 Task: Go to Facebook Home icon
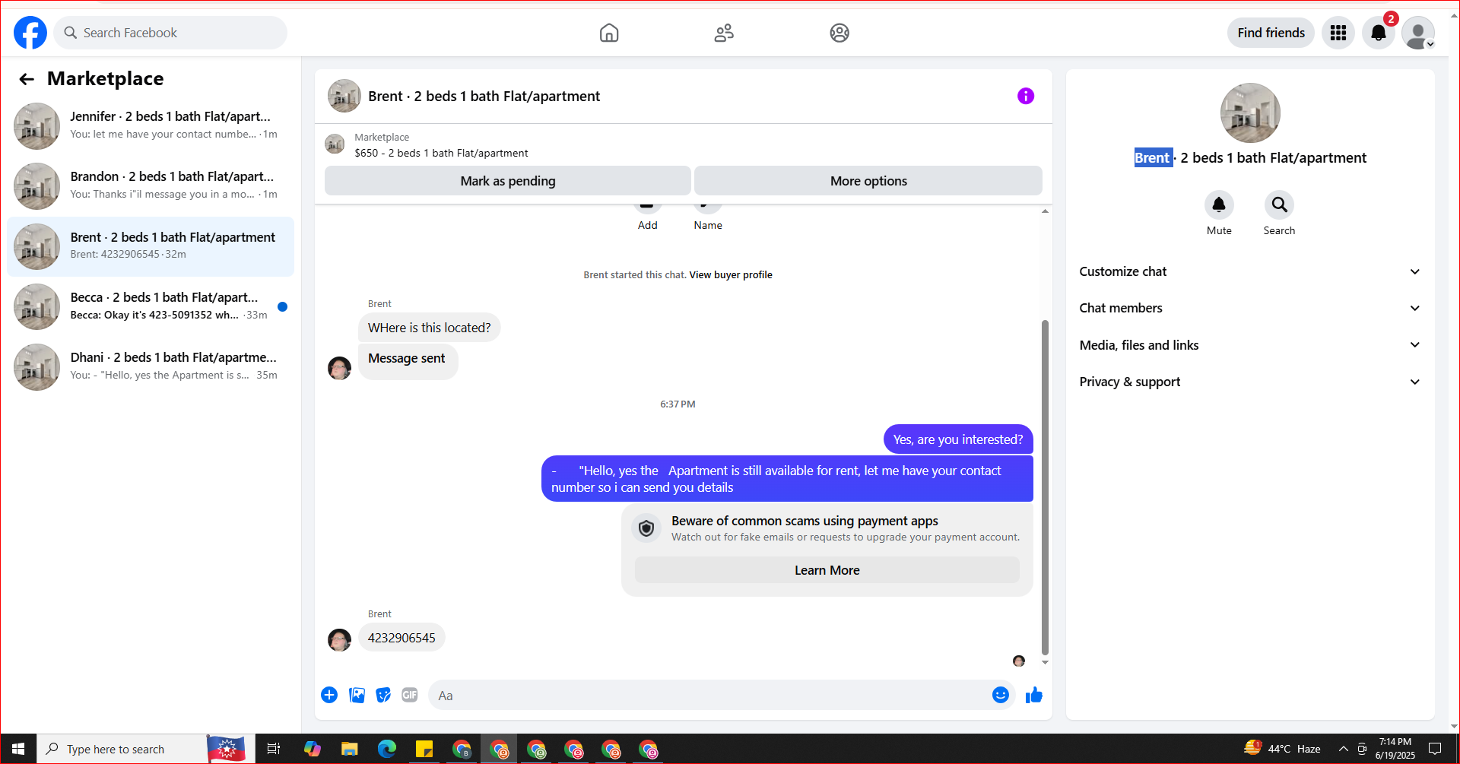click(609, 33)
